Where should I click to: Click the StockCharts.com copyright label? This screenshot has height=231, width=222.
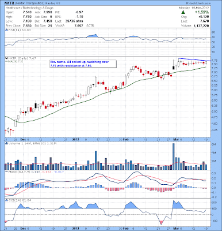tap(198, 3)
